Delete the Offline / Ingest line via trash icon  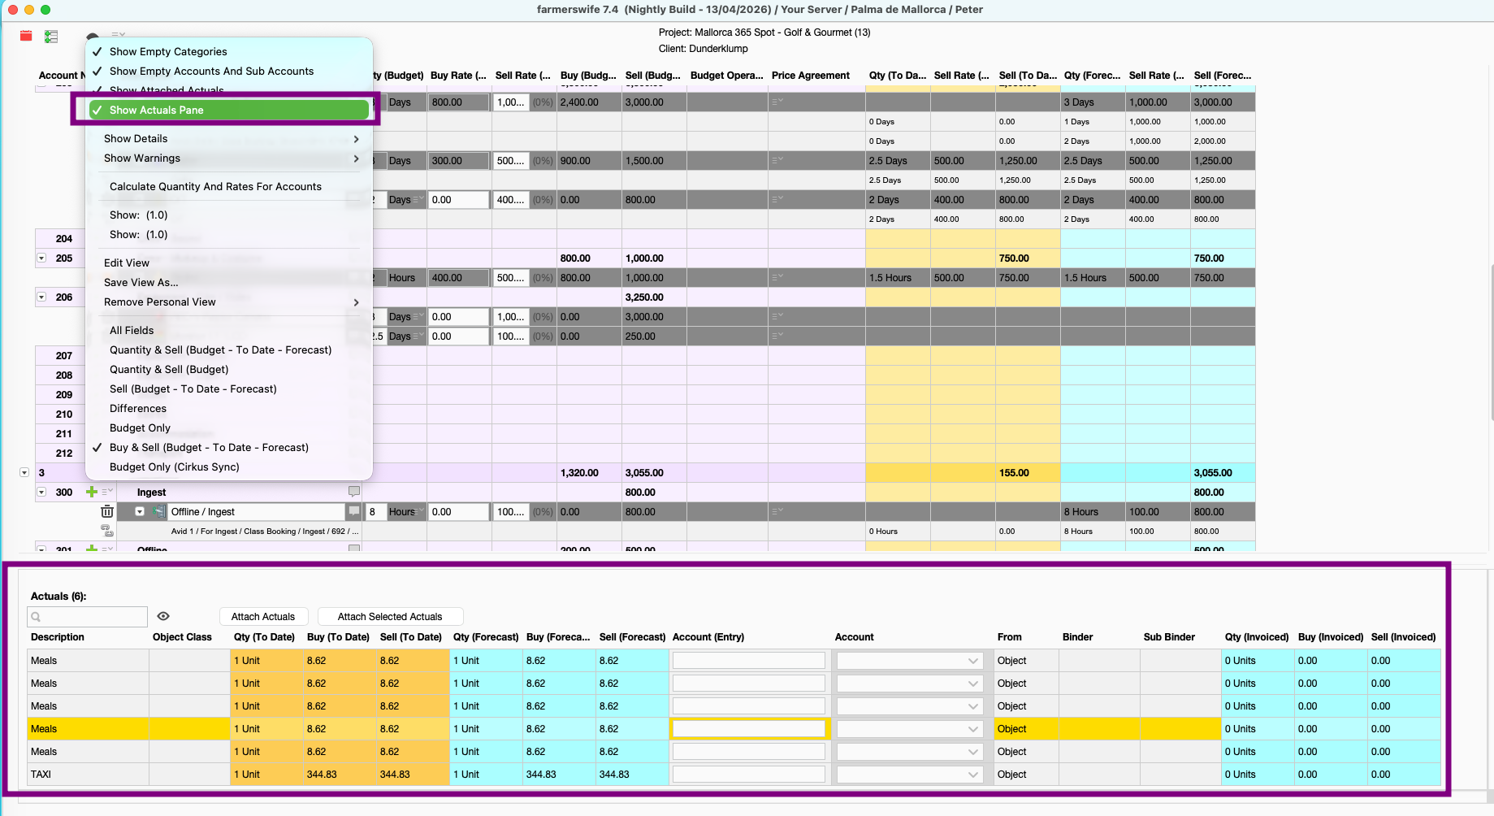(x=106, y=511)
